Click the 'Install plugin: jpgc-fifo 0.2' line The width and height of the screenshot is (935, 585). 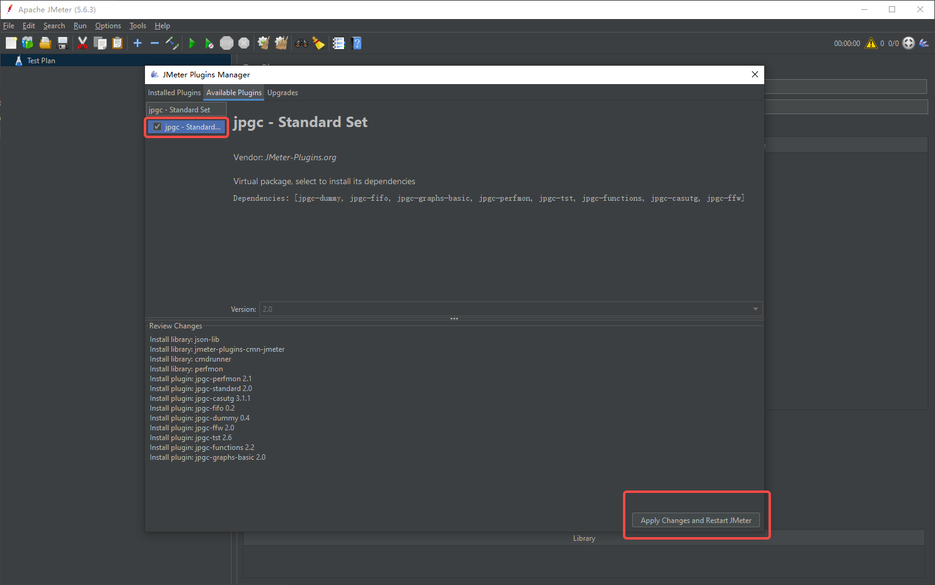192,408
